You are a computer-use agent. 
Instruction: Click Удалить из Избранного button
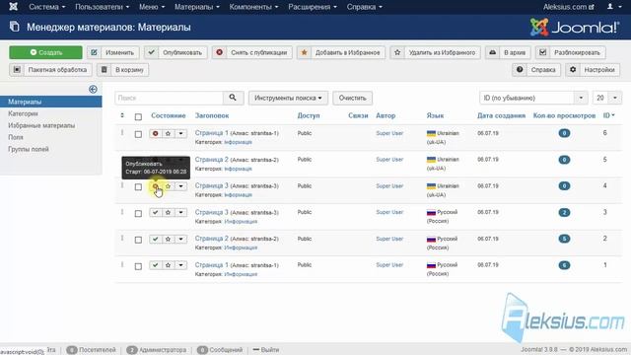coord(435,52)
